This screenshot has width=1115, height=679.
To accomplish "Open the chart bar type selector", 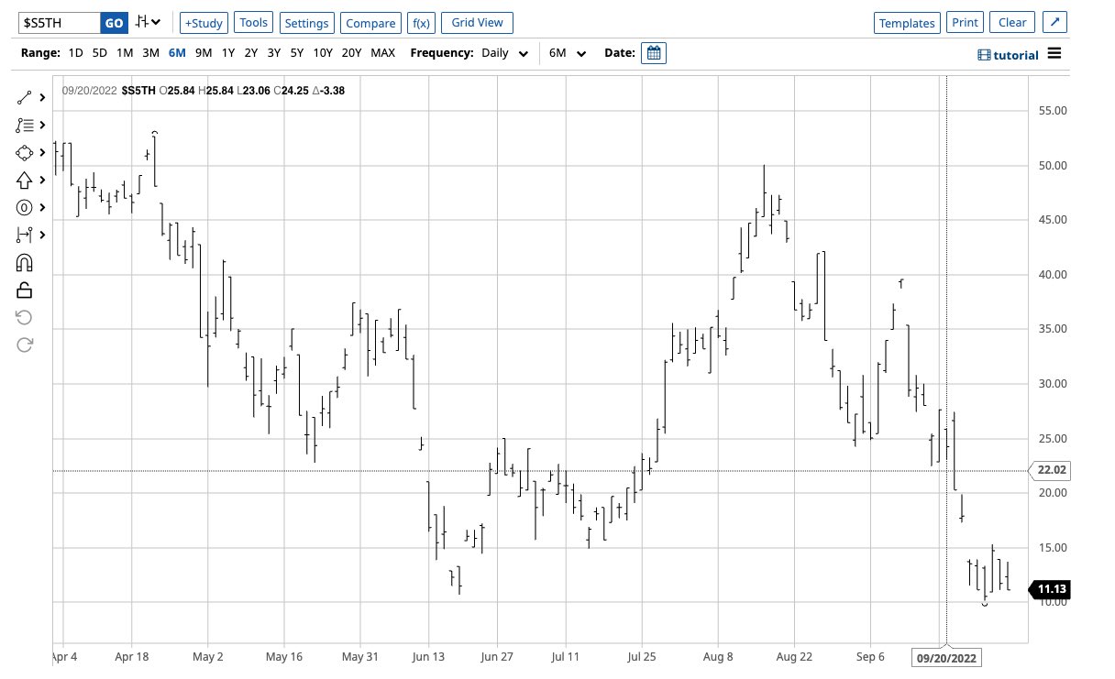I will click(147, 22).
